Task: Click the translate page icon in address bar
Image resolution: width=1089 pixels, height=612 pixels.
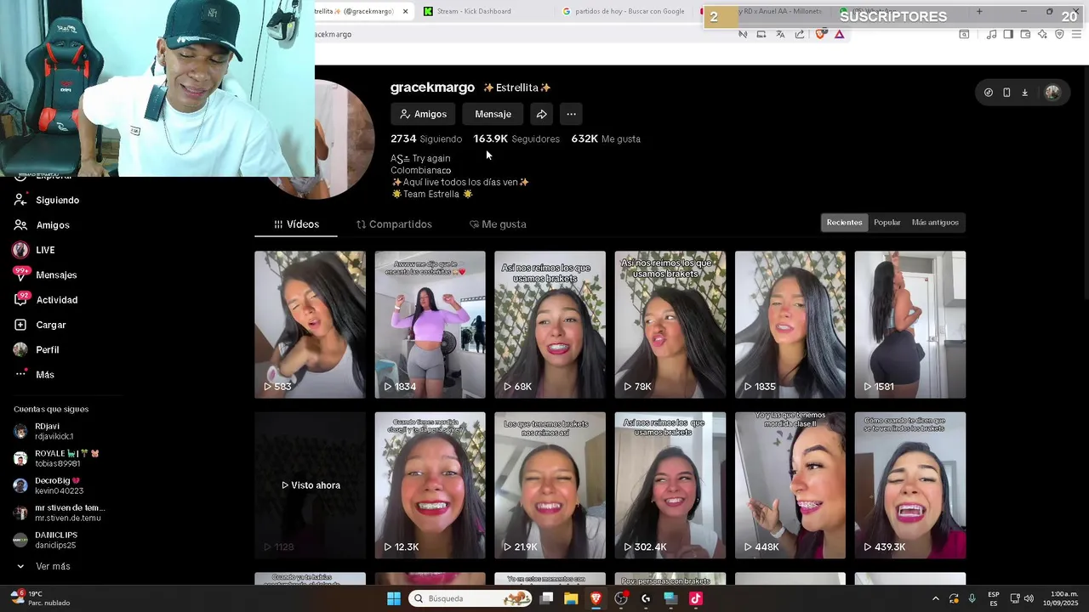Action: (x=780, y=34)
